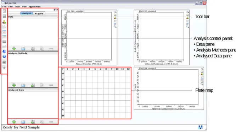Click 'Analysis Methods' pane header
The image size is (236, 132).
pyautogui.click(x=18, y=53)
